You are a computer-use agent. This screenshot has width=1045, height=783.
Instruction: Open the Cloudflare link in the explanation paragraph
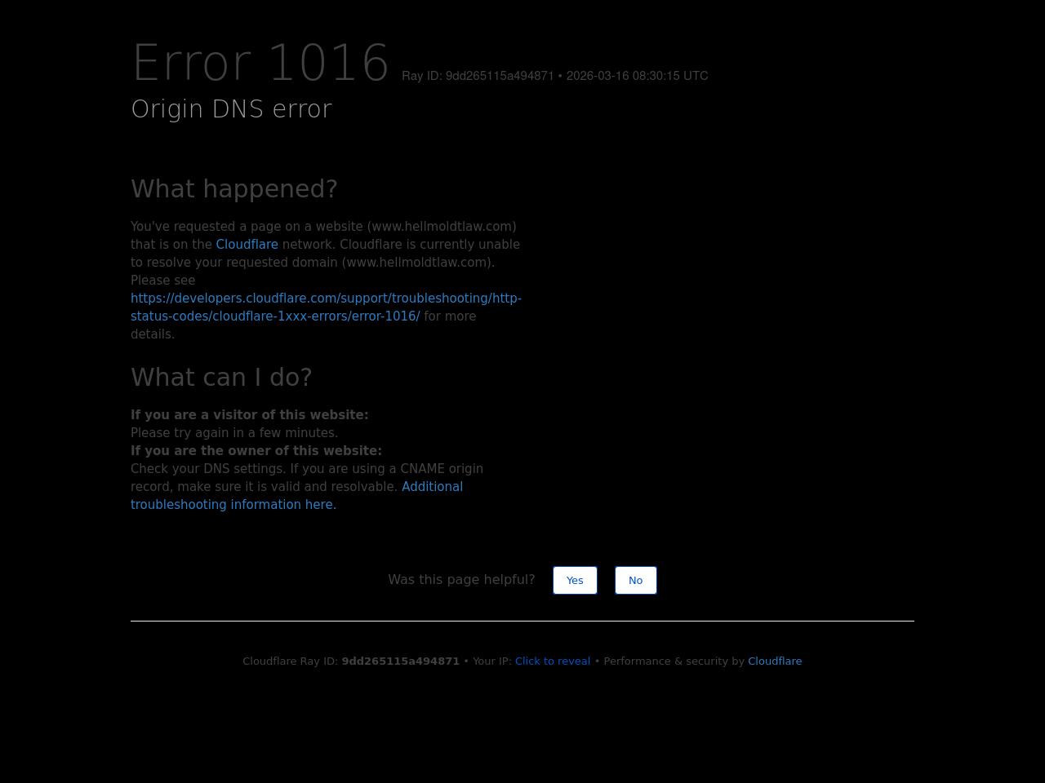coord(247,245)
